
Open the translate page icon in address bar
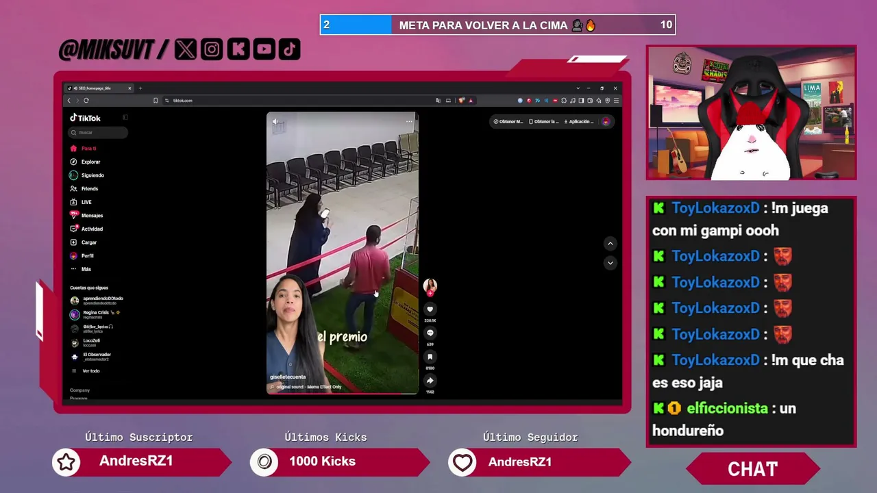tap(438, 101)
